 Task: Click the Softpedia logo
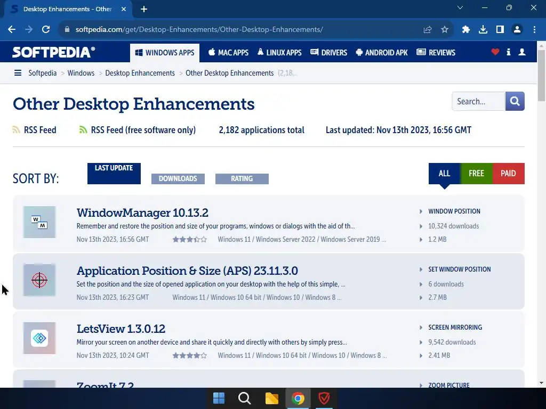point(54,52)
